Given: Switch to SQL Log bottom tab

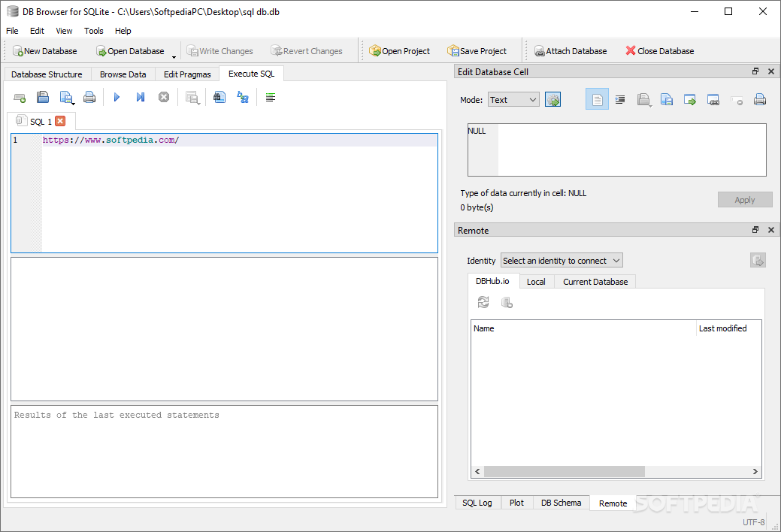Looking at the screenshot, I should [x=477, y=503].
